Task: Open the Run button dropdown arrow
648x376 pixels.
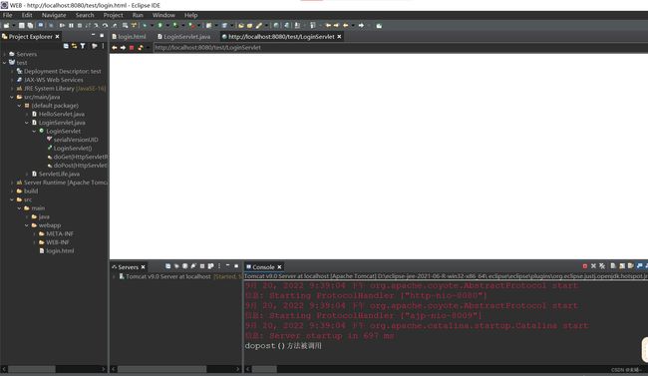Action: (166, 25)
